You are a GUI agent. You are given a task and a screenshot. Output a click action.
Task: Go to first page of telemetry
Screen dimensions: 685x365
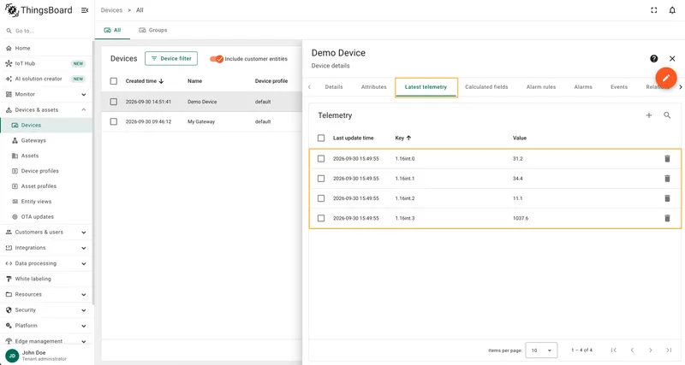[614, 350]
